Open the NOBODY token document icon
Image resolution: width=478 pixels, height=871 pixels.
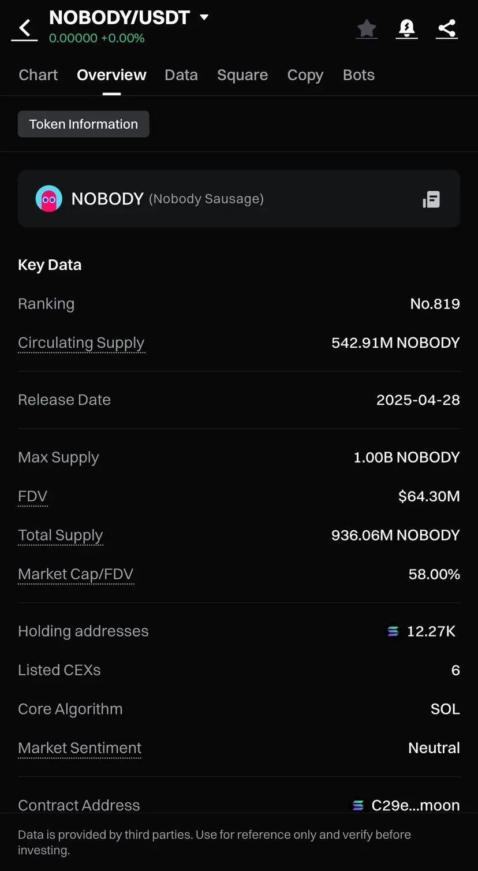(431, 199)
